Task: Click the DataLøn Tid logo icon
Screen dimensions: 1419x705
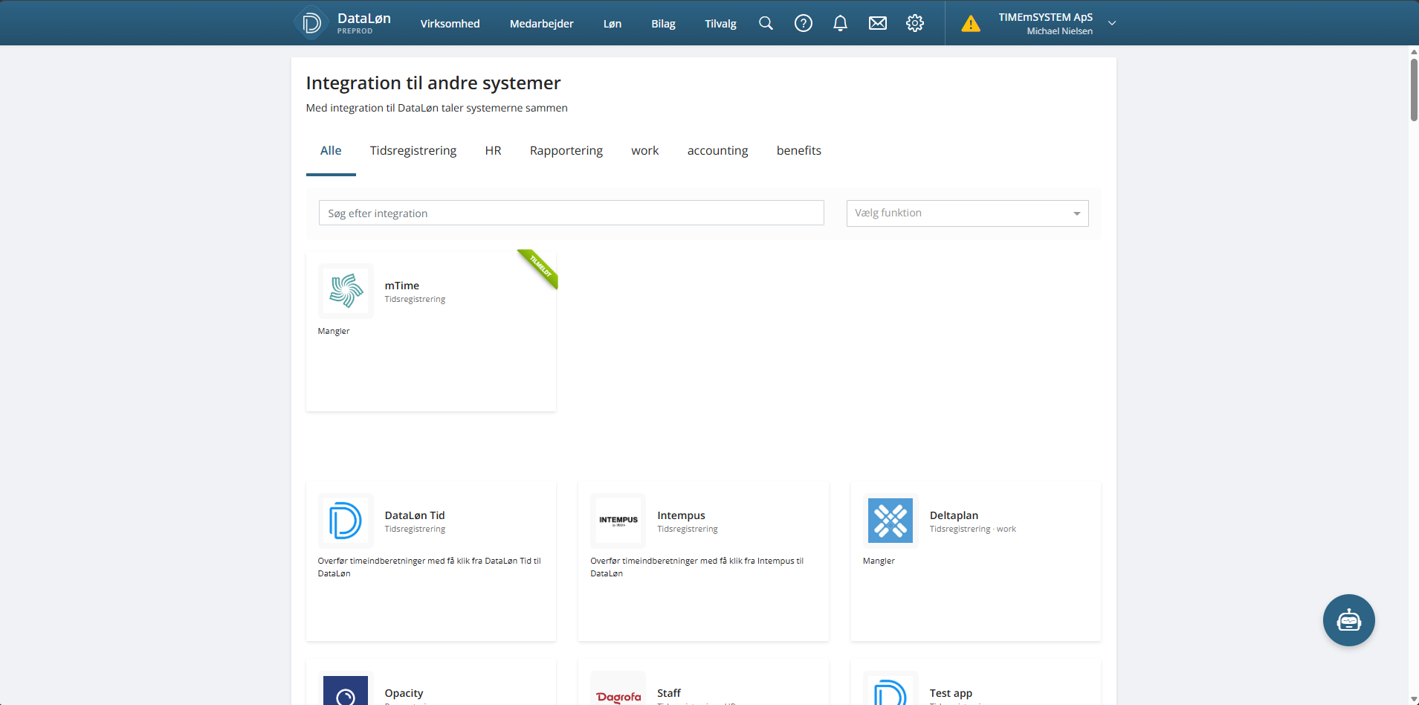Action: click(346, 521)
